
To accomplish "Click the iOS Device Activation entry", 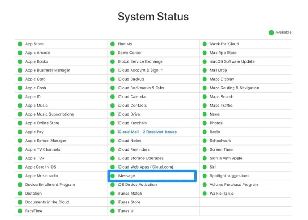I will coord(137,185).
